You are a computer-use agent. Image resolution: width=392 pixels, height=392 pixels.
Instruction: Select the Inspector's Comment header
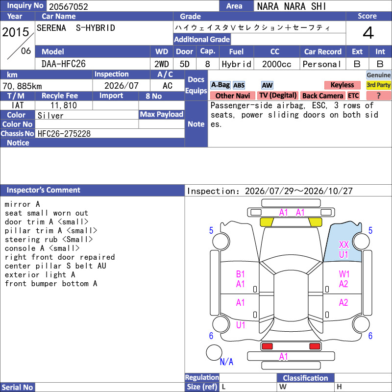pyautogui.click(x=92, y=190)
